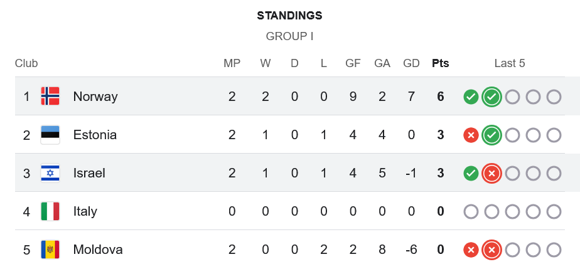Click the Last 5 column header
The image size is (580, 279).
coord(510,63)
